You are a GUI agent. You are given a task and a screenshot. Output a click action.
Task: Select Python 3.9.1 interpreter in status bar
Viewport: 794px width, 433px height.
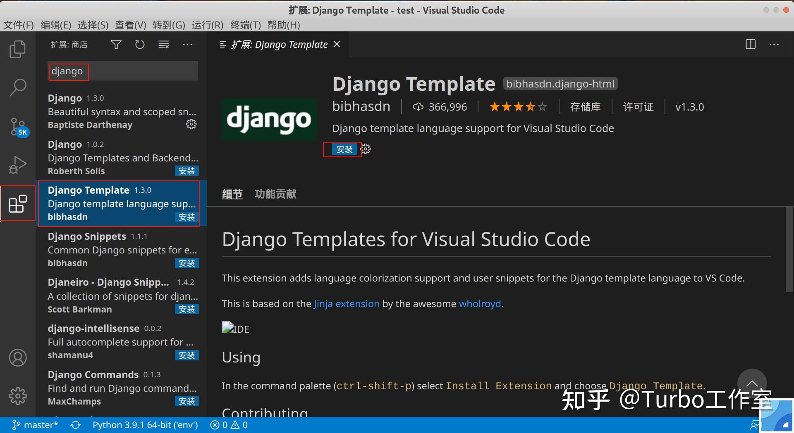(145, 424)
